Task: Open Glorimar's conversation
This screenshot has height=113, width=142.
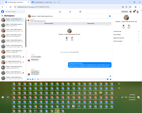Action: coord(12,51)
